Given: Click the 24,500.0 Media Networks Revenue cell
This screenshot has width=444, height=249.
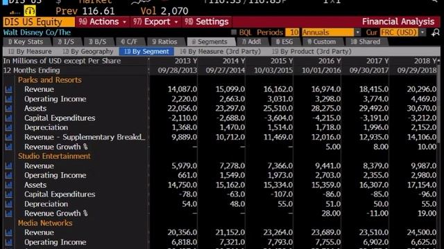Looking at the screenshot, I should (422, 232).
